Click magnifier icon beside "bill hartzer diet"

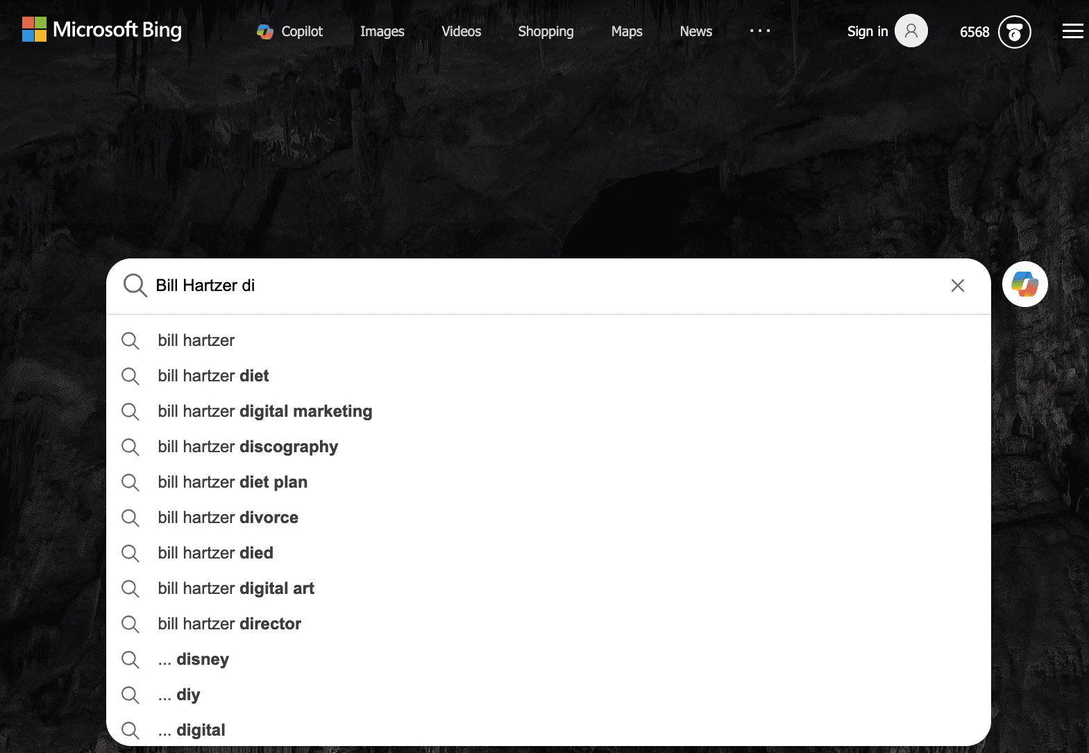(130, 376)
